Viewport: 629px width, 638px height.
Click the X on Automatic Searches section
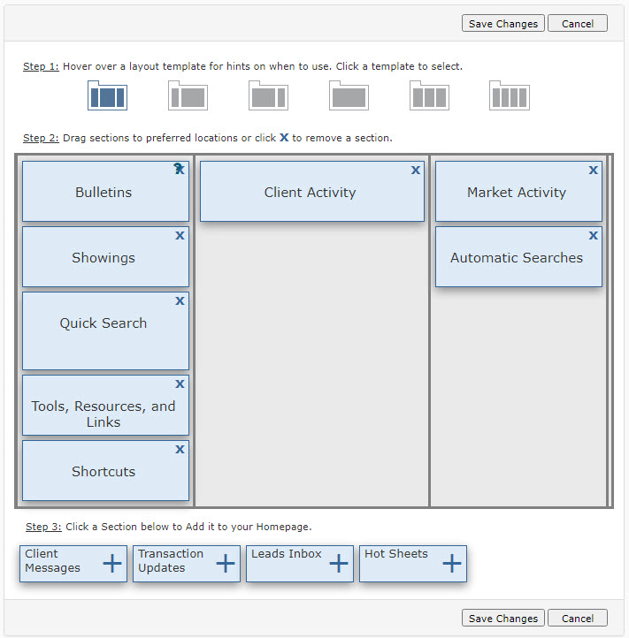593,235
